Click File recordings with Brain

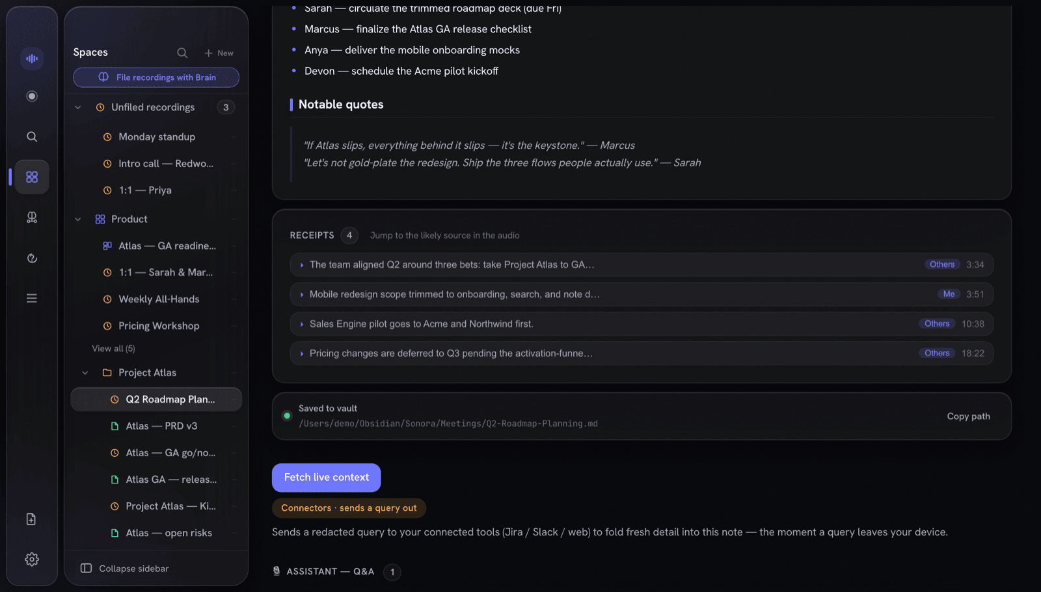tap(156, 77)
